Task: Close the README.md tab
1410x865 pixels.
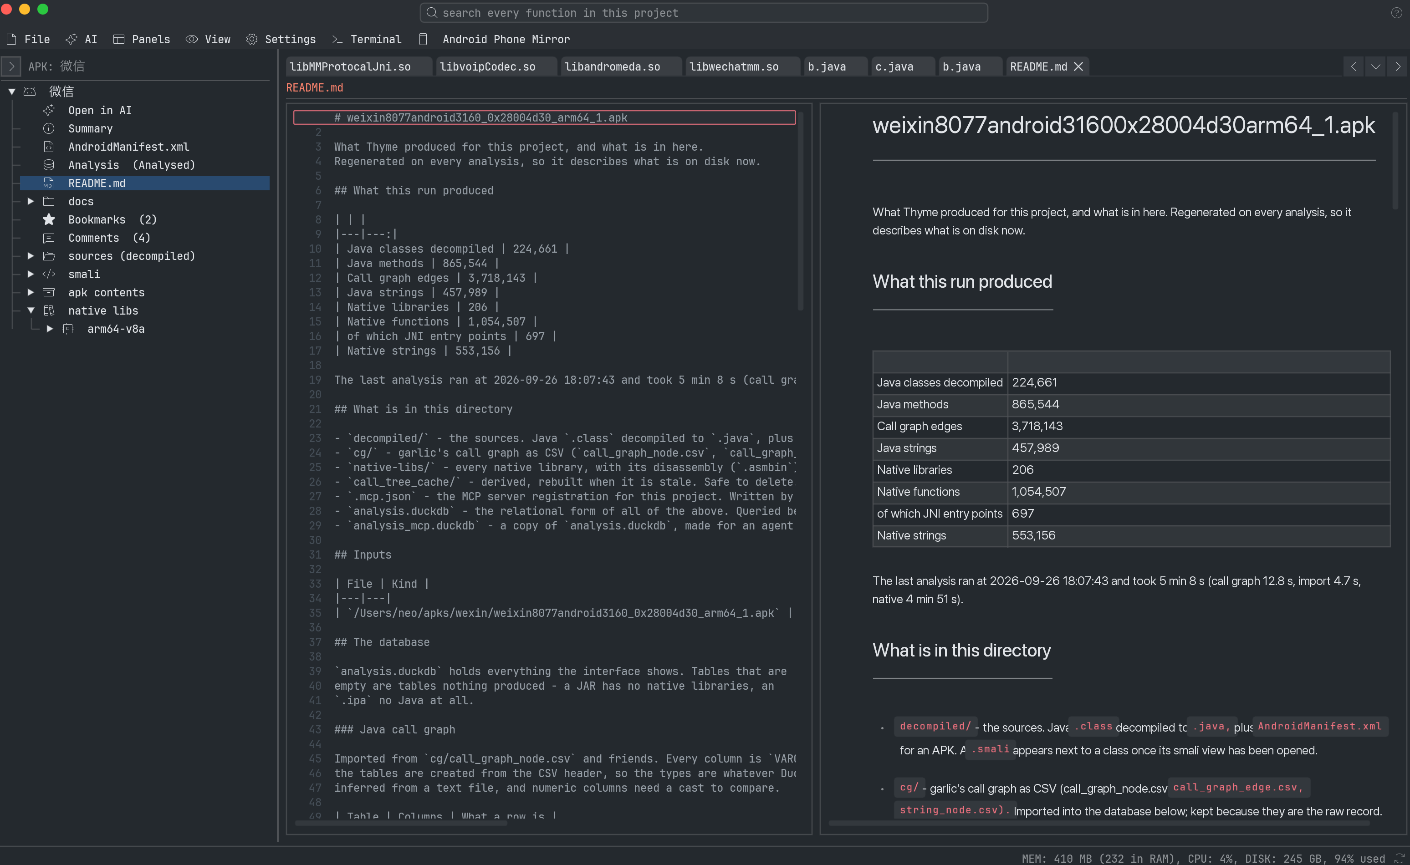Action: tap(1078, 67)
